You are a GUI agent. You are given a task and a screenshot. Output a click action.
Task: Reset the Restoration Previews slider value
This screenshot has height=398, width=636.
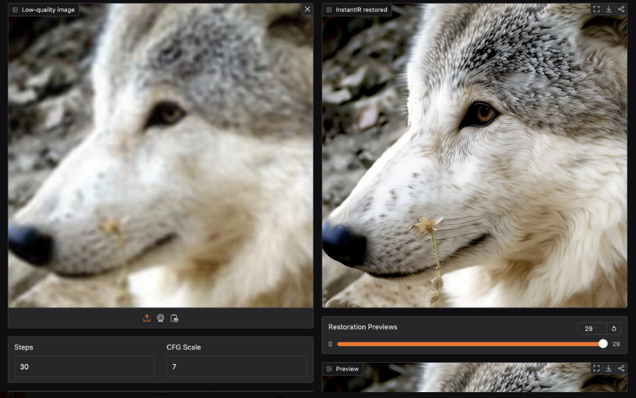click(614, 328)
